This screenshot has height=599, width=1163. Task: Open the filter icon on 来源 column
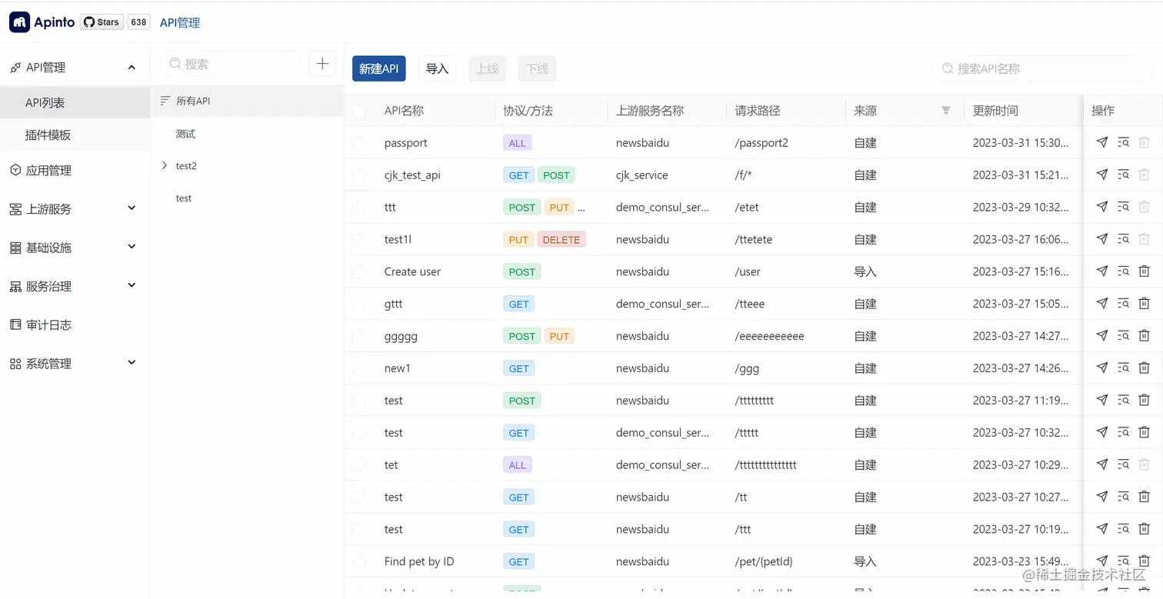(x=945, y=110)
